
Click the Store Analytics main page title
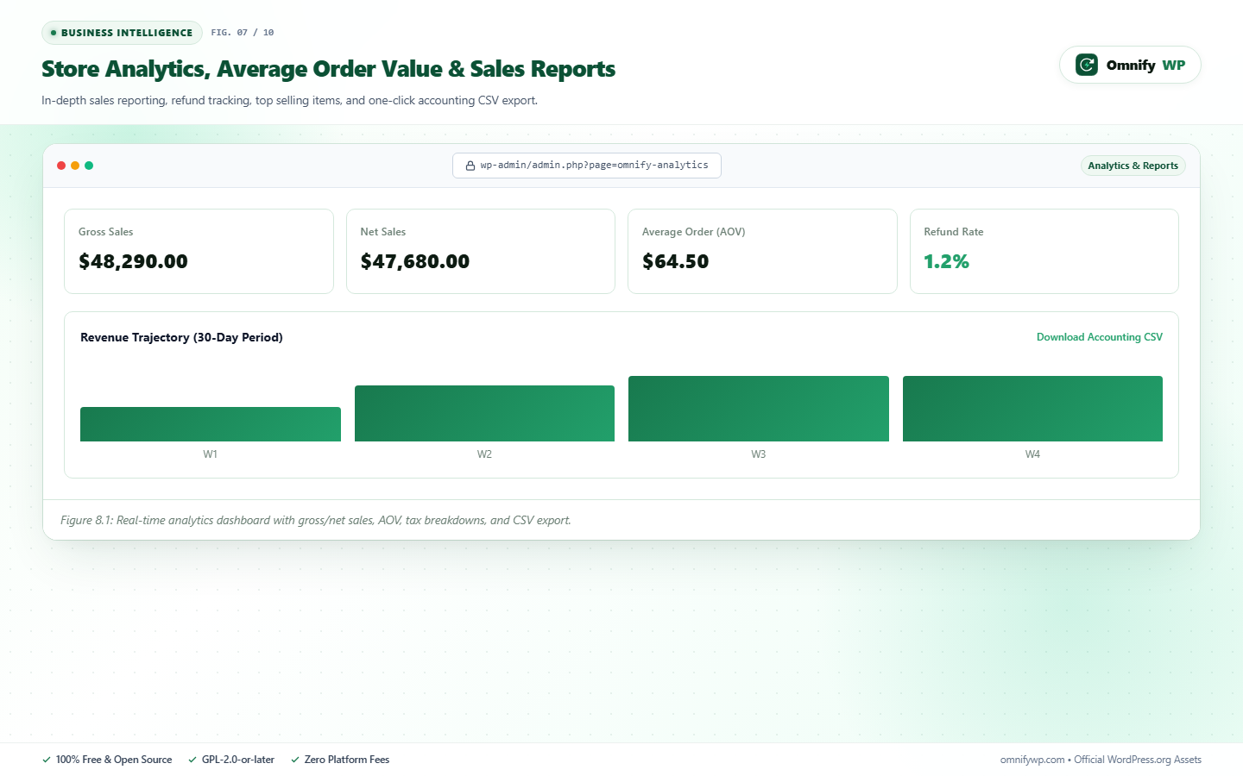[x=328, y=69]
